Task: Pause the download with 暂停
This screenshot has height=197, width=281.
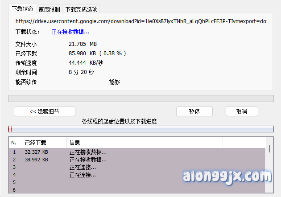Action: pos(194,111)
